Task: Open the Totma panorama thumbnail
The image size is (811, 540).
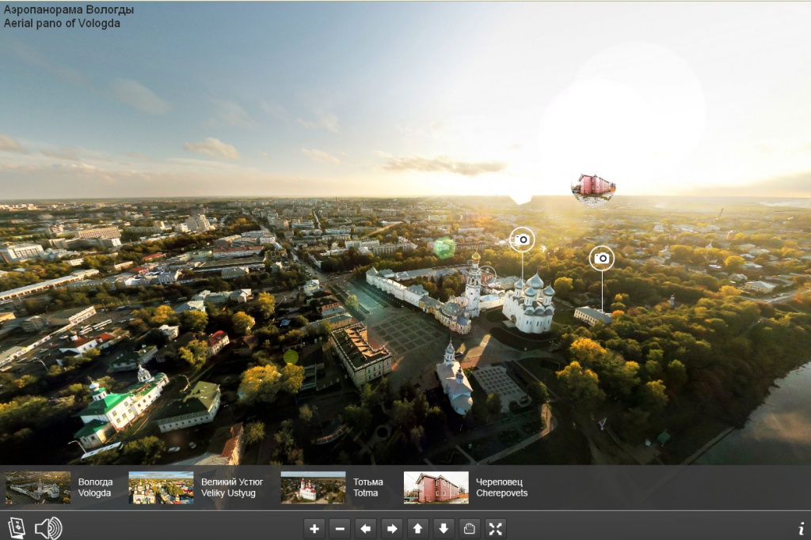Action: pos(313,488)
